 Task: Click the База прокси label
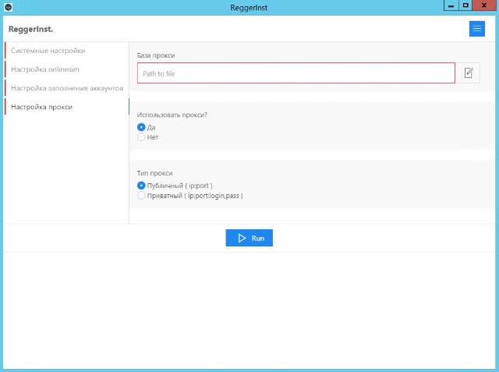tap(156, 55)
